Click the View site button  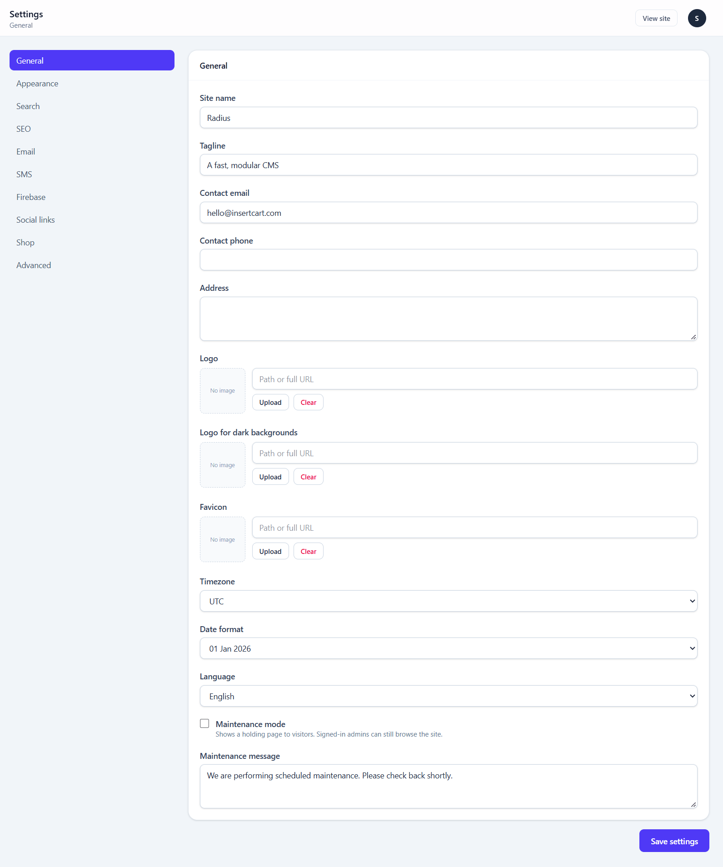point(656,18)
